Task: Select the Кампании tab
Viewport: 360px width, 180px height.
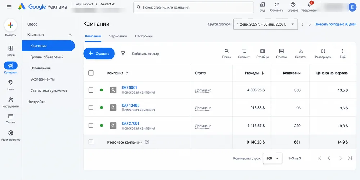Action: (x=93, y=36)
